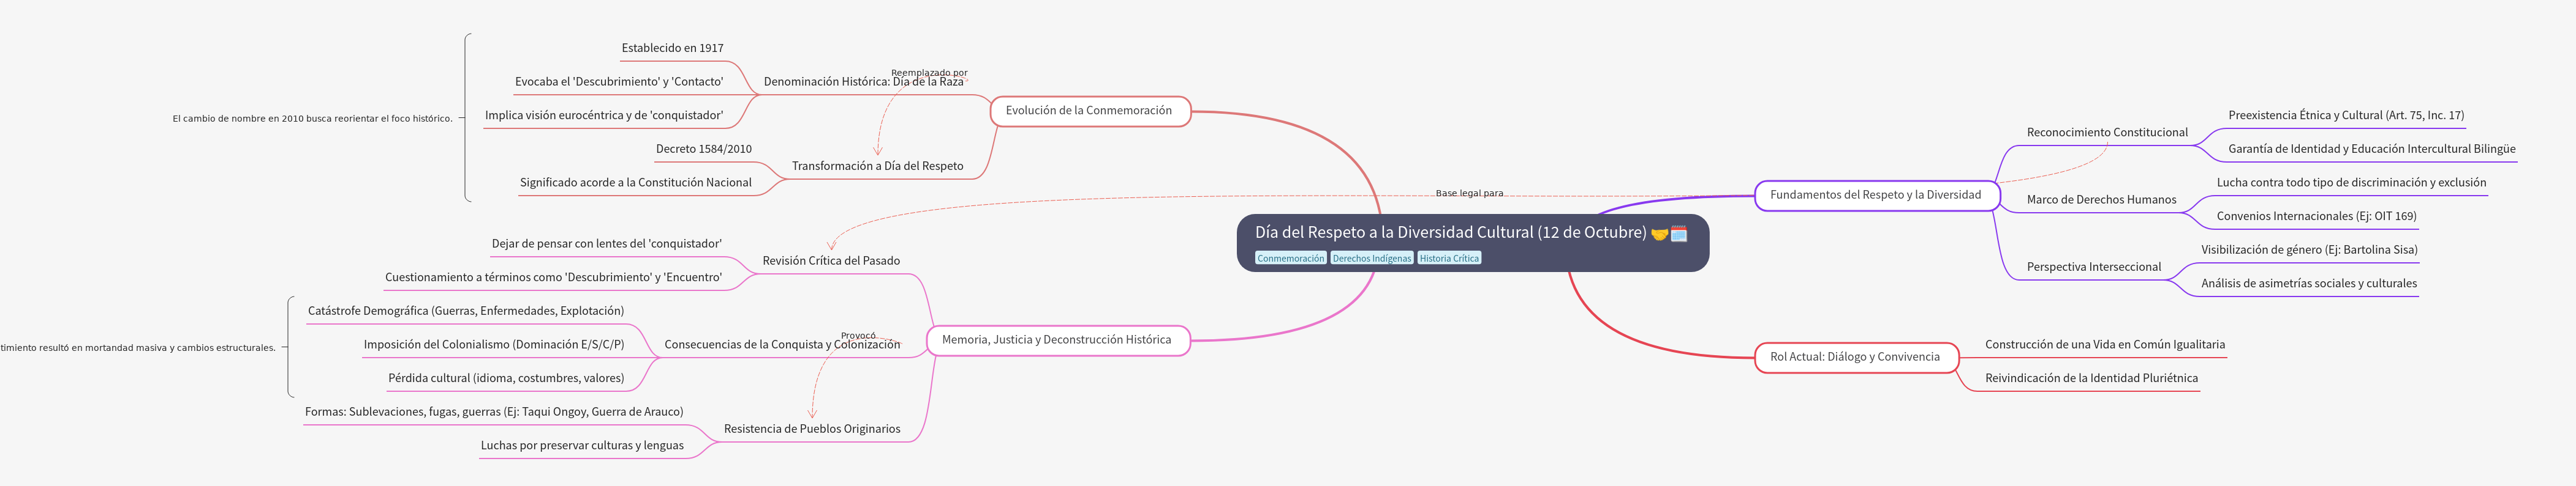Click the 'Historia Crítica' tag
This screenshot has height=486, width=2576.
(x=1448, y=259)
